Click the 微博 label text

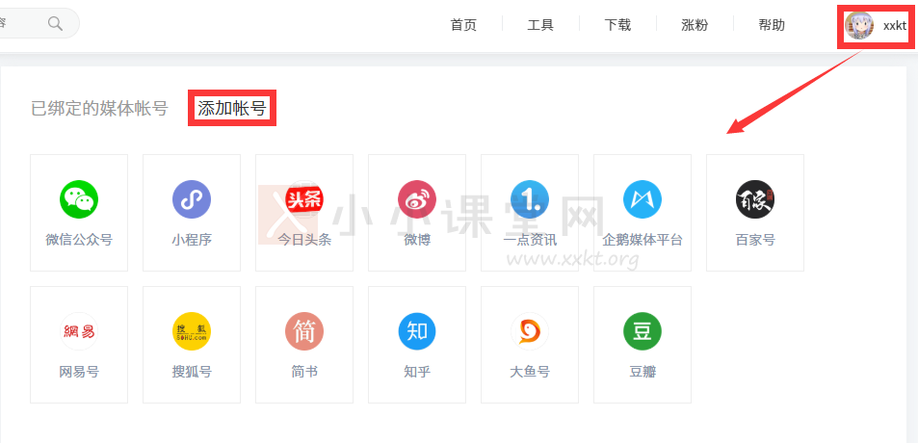(x=417, y=240)
